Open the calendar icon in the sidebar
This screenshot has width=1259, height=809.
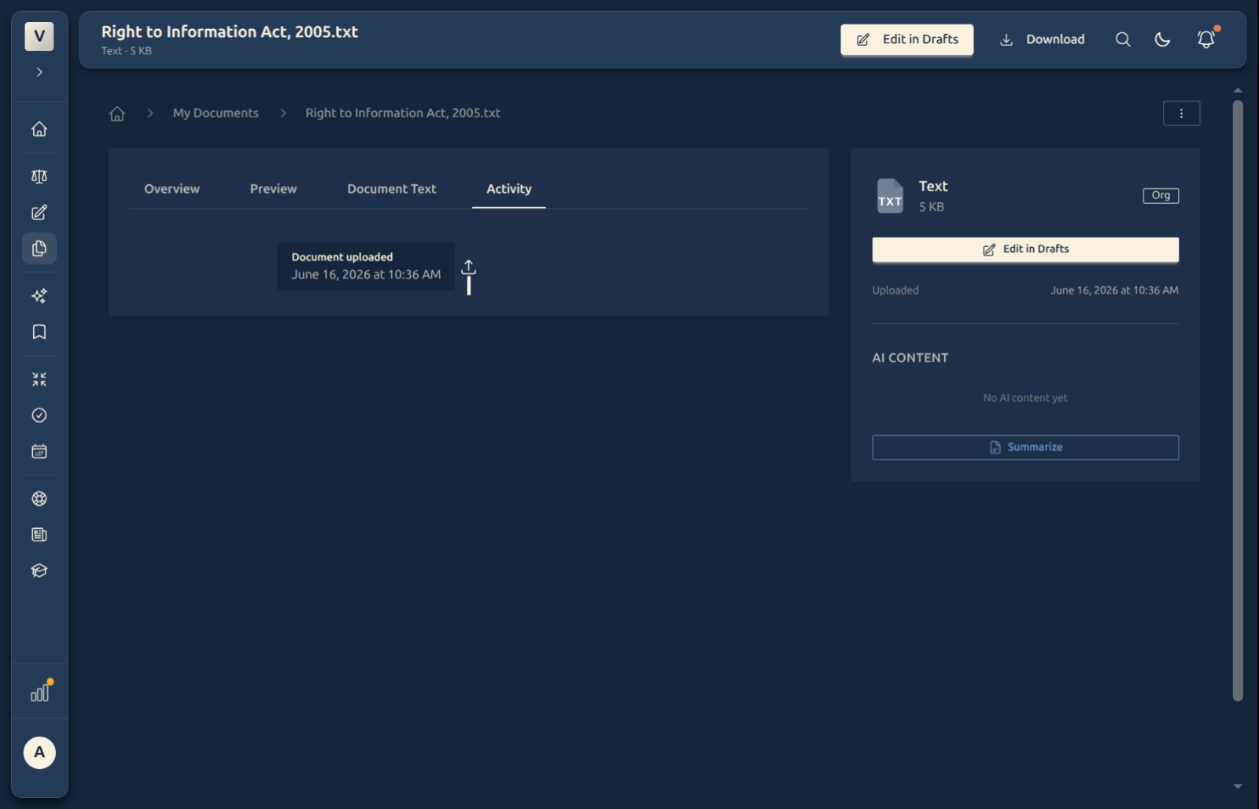(x=39, y=452)
